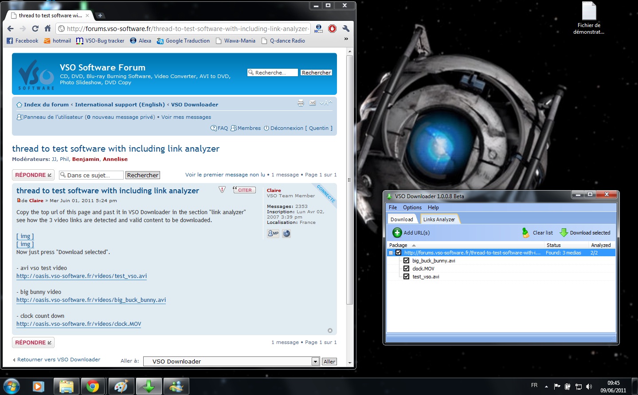Switch to the Download tab
This screenshot has height=395, width=638.
402,219
